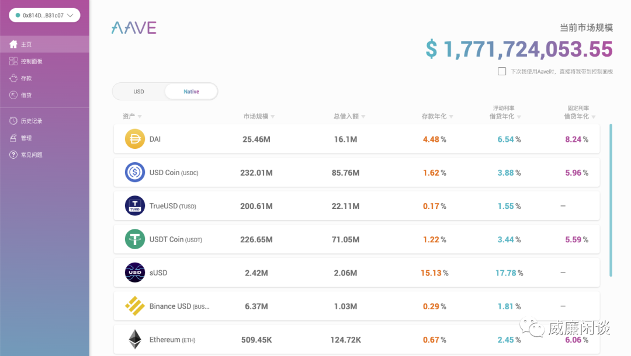Click the sUSD logo
This screenshot has width=631, height=356.
[x=135, y=273]
